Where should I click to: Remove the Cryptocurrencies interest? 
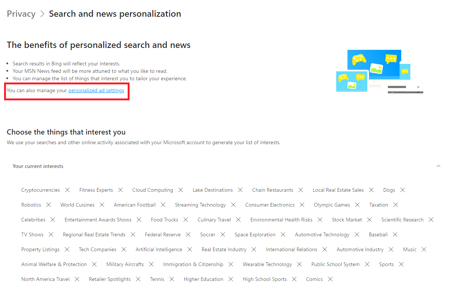(67, 190)
